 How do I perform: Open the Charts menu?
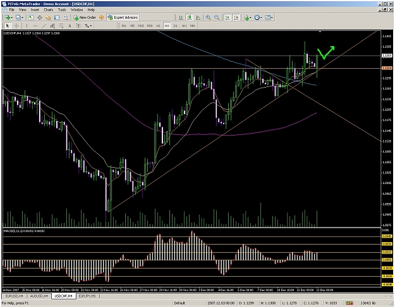tap(49, 10)
